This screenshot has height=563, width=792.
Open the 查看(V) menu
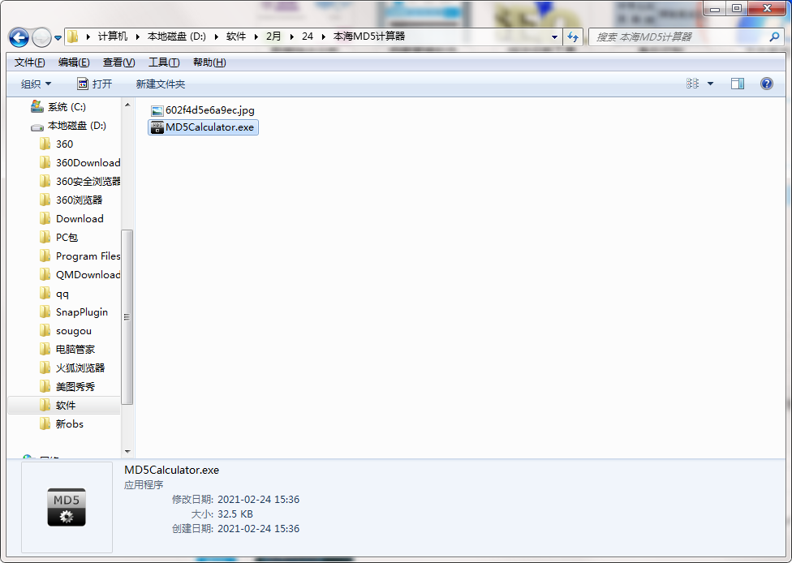click(118, 62)
